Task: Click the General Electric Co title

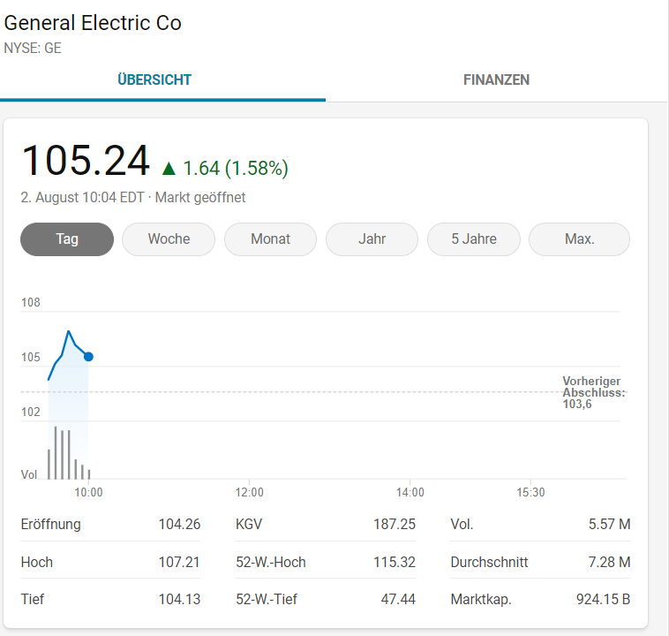Action: pyautogui.click(x=93, y=23)
